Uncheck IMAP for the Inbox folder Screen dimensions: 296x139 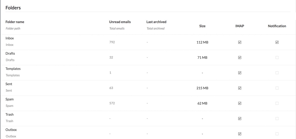240,42
